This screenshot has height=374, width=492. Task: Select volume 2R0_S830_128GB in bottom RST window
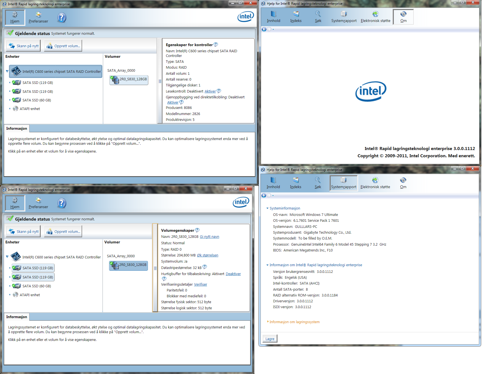coord(128,265)
